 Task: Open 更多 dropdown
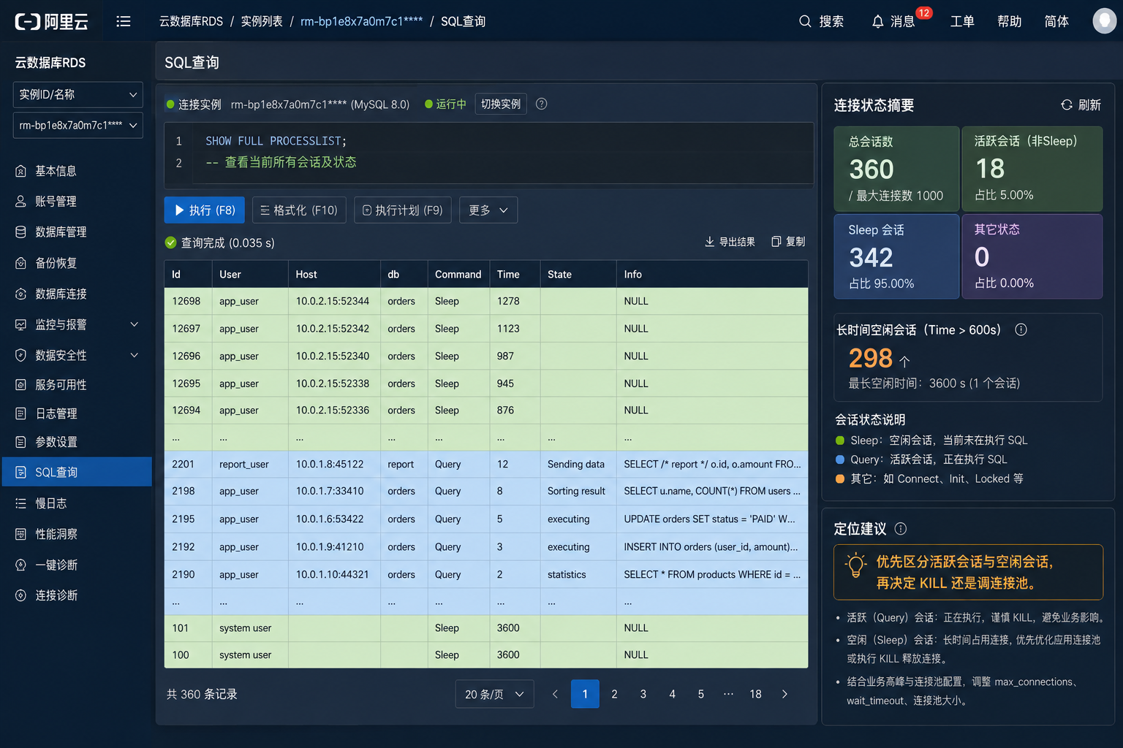(x=488, y=210)
